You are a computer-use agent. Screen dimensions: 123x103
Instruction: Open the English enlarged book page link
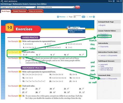[102, 25]
